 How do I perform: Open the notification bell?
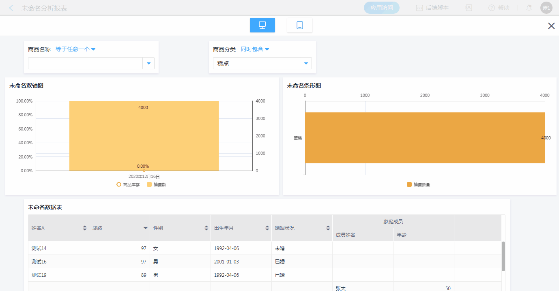(529, 8)
